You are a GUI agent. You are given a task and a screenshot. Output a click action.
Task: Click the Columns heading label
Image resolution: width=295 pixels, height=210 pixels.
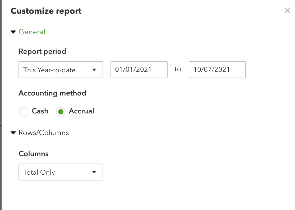[x=33, y=154]
